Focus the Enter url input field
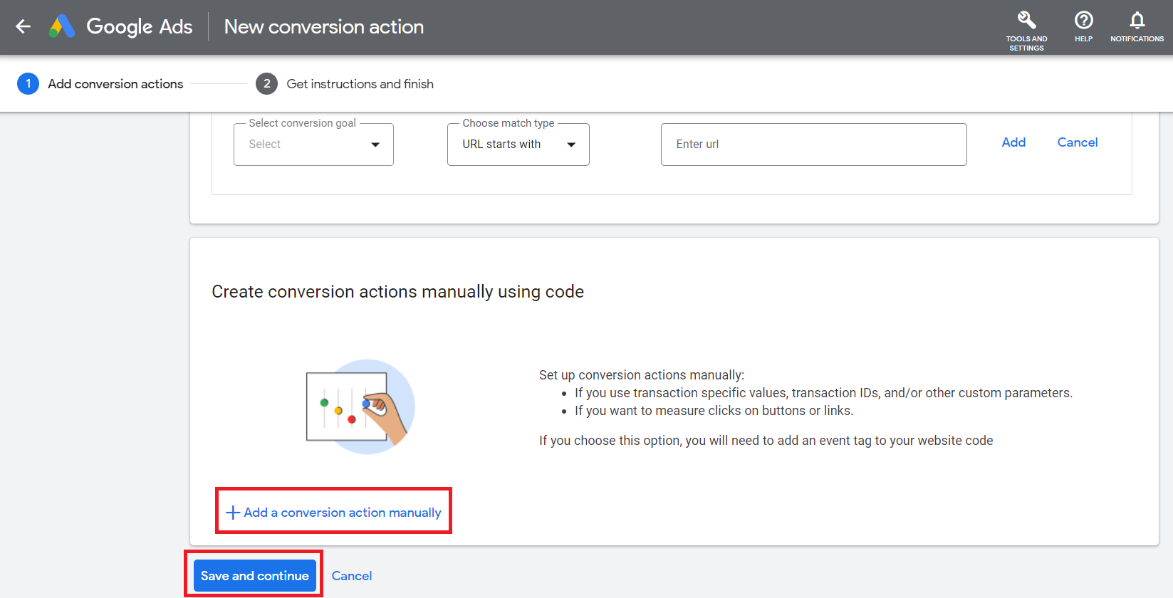 [x=813, y=145]
